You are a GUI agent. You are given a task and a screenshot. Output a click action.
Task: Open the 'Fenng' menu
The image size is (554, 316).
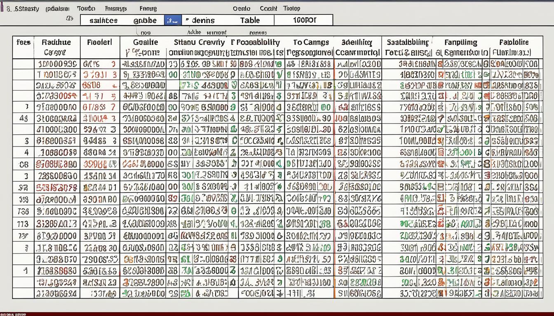148,8
